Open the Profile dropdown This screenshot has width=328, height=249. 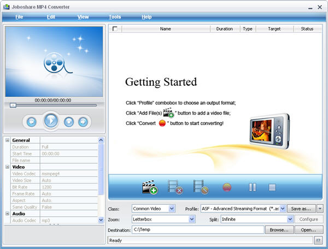coord(283,209)
